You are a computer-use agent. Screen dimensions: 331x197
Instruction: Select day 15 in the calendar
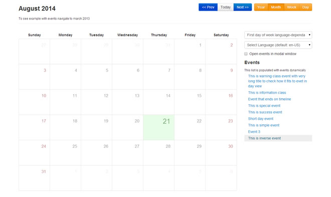[x=190, y=102]
